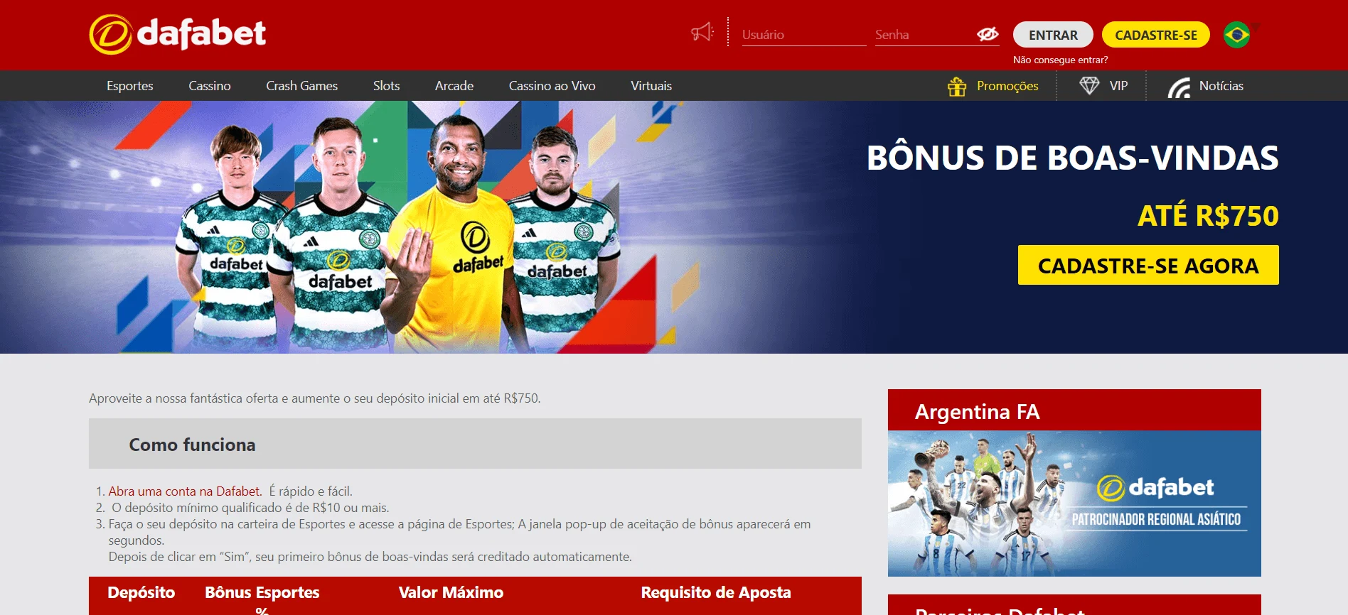Click the Notícias feed icon
1348x615 pixels.
(1179, 87)
